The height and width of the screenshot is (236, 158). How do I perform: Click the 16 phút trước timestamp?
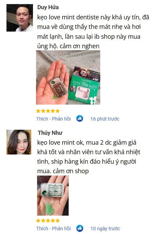pyautogui.click(x=105, y=119)
